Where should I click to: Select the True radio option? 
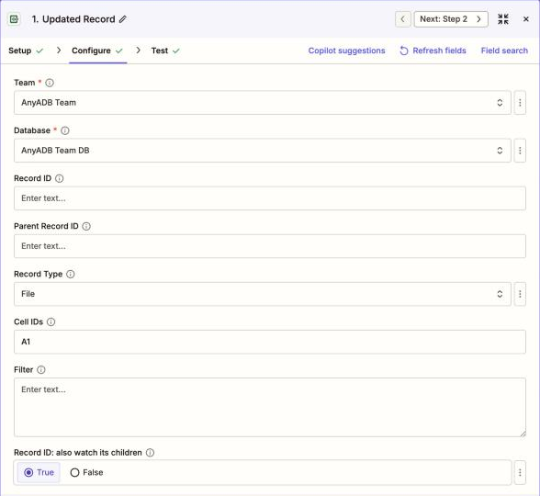point(39,472)
